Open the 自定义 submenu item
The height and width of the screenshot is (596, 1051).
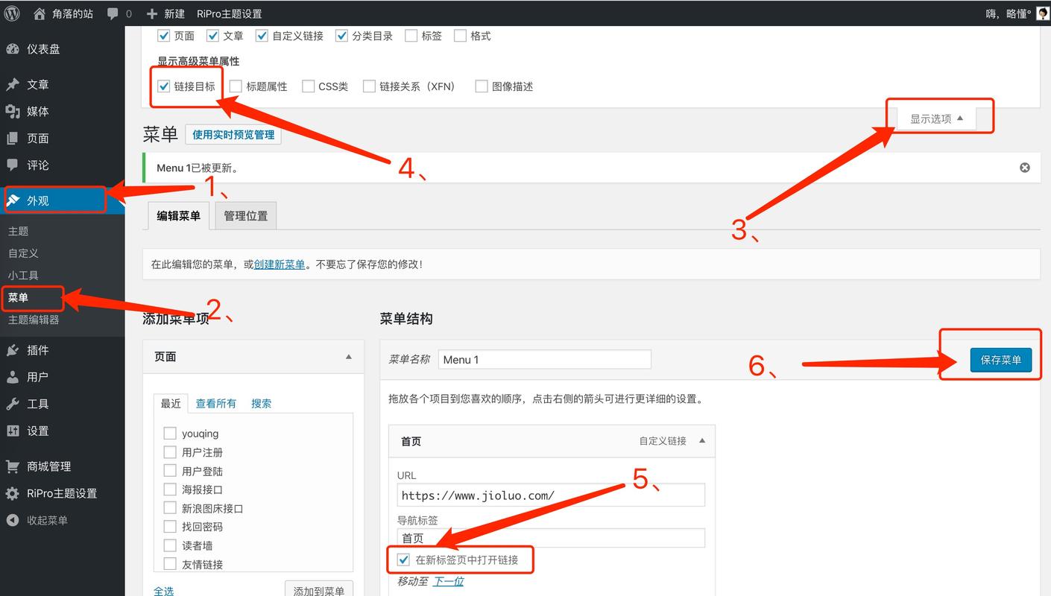pyautogui.click(x=23, y=253)
